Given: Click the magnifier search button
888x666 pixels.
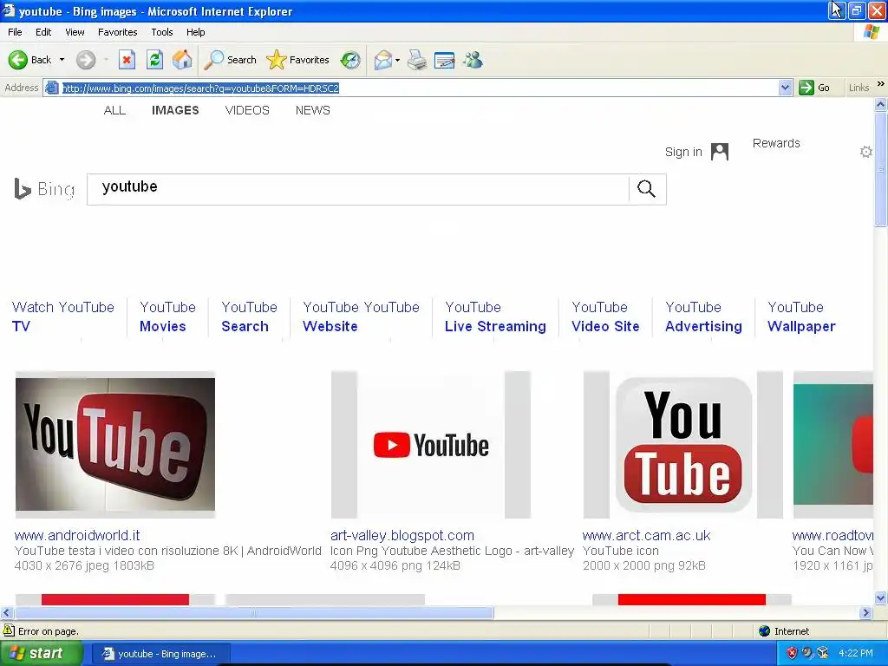Looking at the screenshot, I should pos(646,188).
